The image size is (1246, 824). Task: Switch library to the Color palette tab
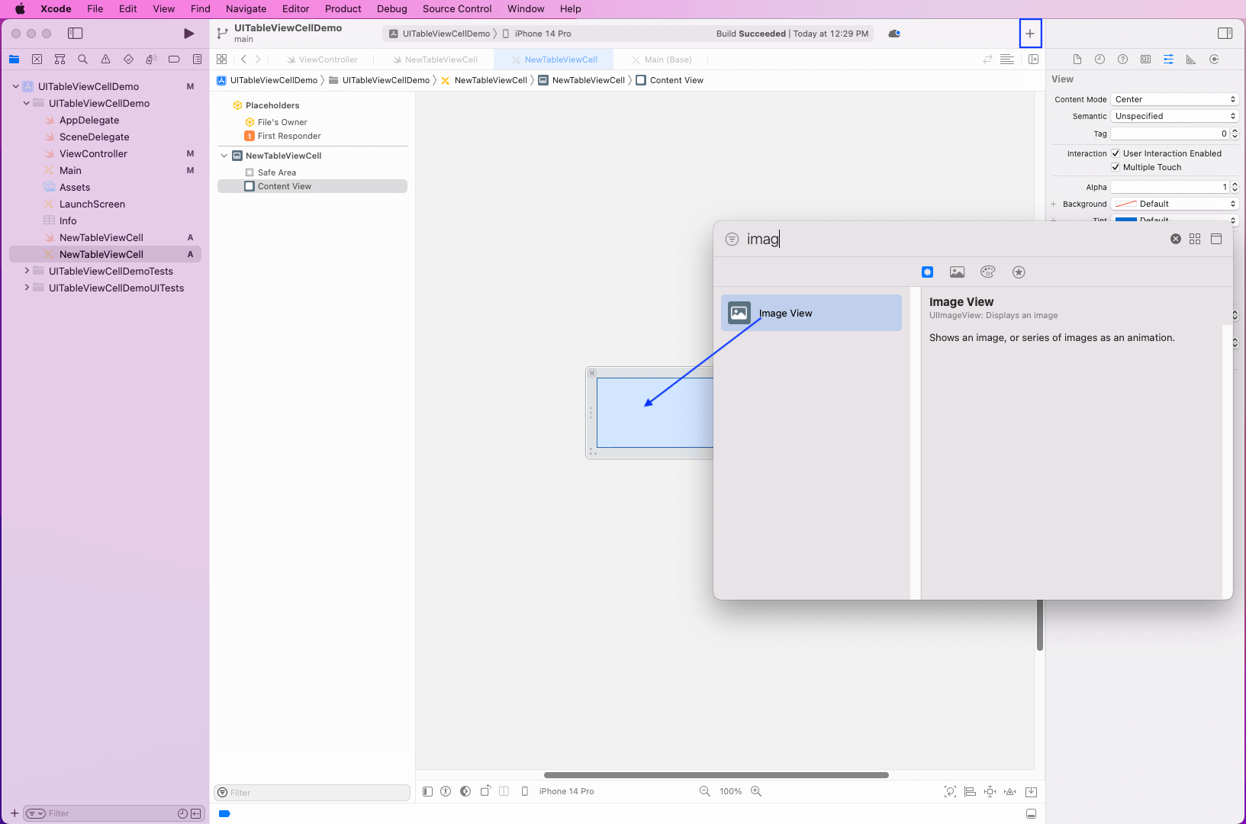[987, 272]
